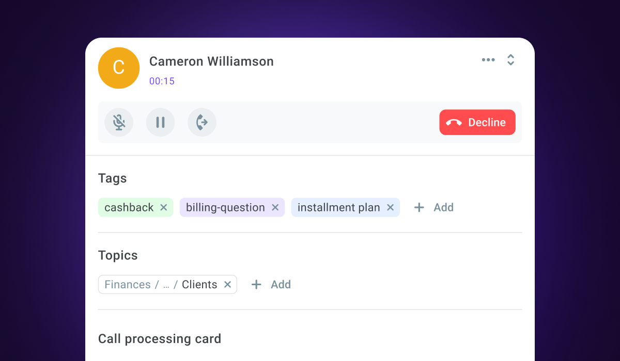This screenshot has width=620, height=361.
Task: Remove the installment plan tag
Action: (390, 207)
